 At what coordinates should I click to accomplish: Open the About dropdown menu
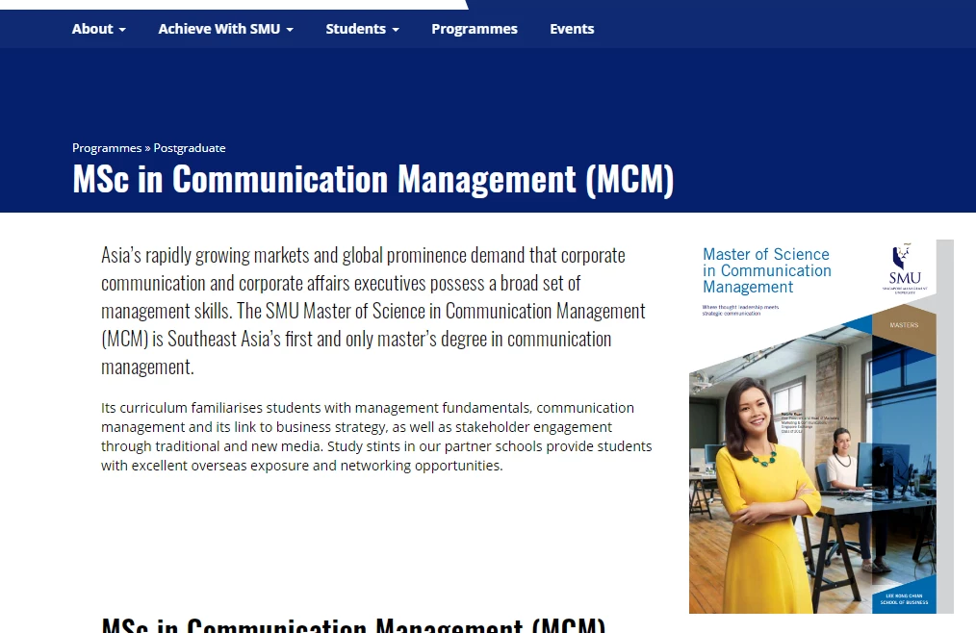98,29
